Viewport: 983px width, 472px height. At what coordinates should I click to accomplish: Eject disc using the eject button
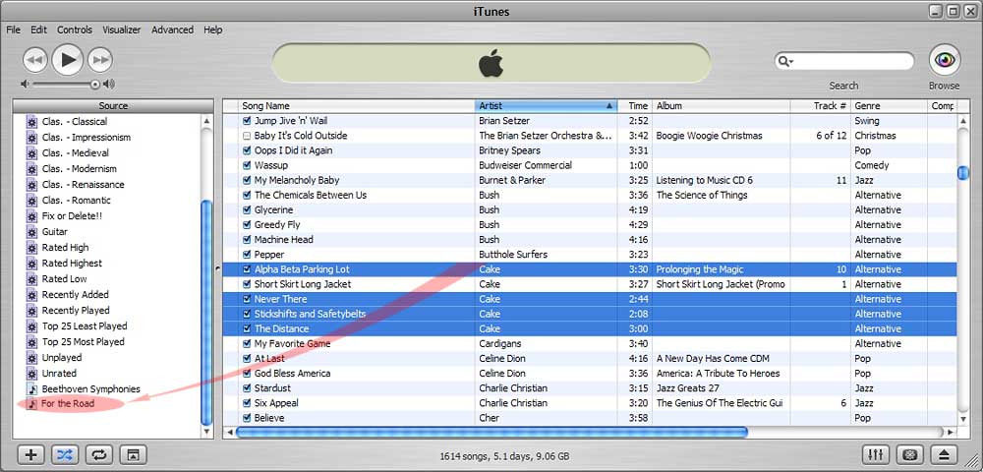tap(944, 454)
